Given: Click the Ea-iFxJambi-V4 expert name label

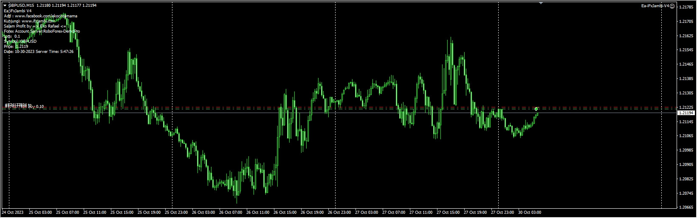Looking at the screenshot, I should 655,6.
